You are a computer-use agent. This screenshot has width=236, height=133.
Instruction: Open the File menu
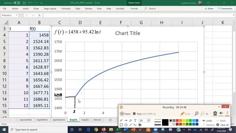click(x=4, y=8)
